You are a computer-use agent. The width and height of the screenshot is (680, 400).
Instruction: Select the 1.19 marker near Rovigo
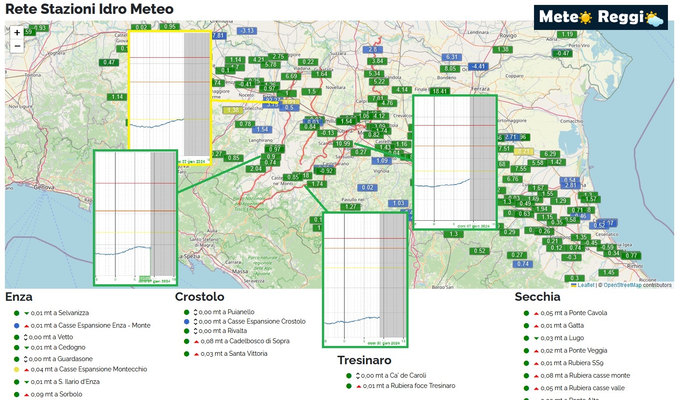[567, 34]
